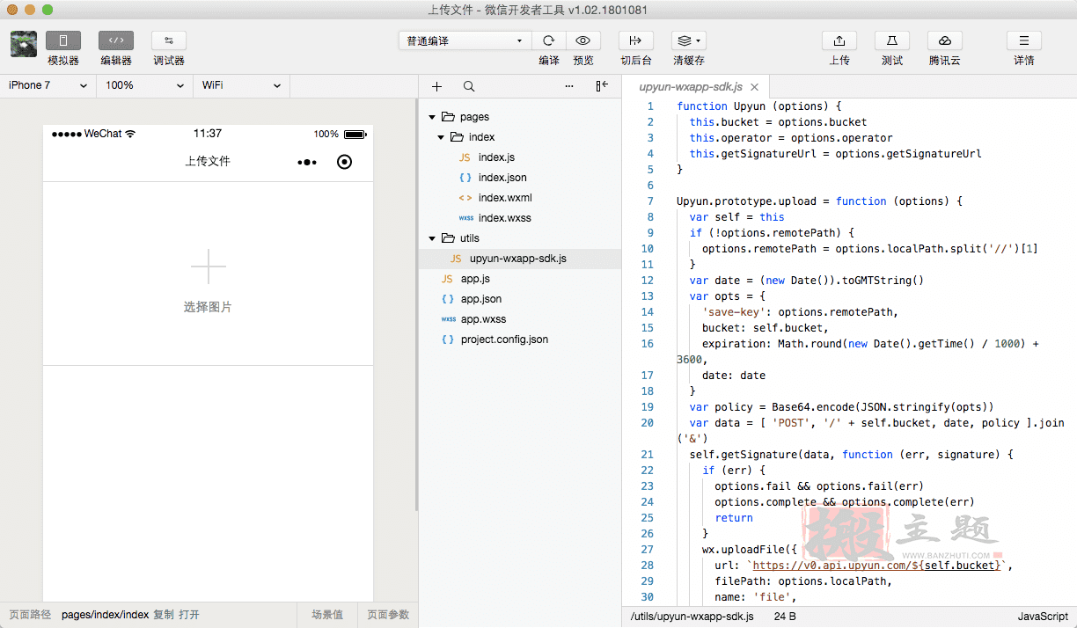Switch to the upyun-wxapp-sdk.js editor tab
This screenshot has height=628, width=1077.
691,87
